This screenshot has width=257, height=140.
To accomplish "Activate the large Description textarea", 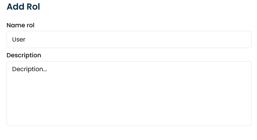I will point(129,93).
